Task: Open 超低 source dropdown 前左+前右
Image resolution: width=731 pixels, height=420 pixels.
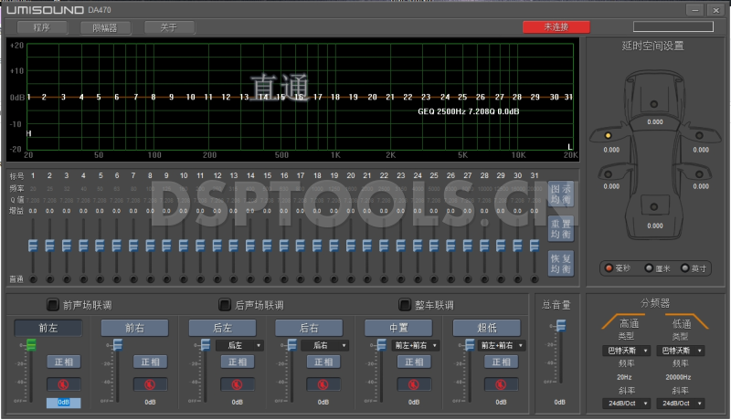Action: pos(501,345)
